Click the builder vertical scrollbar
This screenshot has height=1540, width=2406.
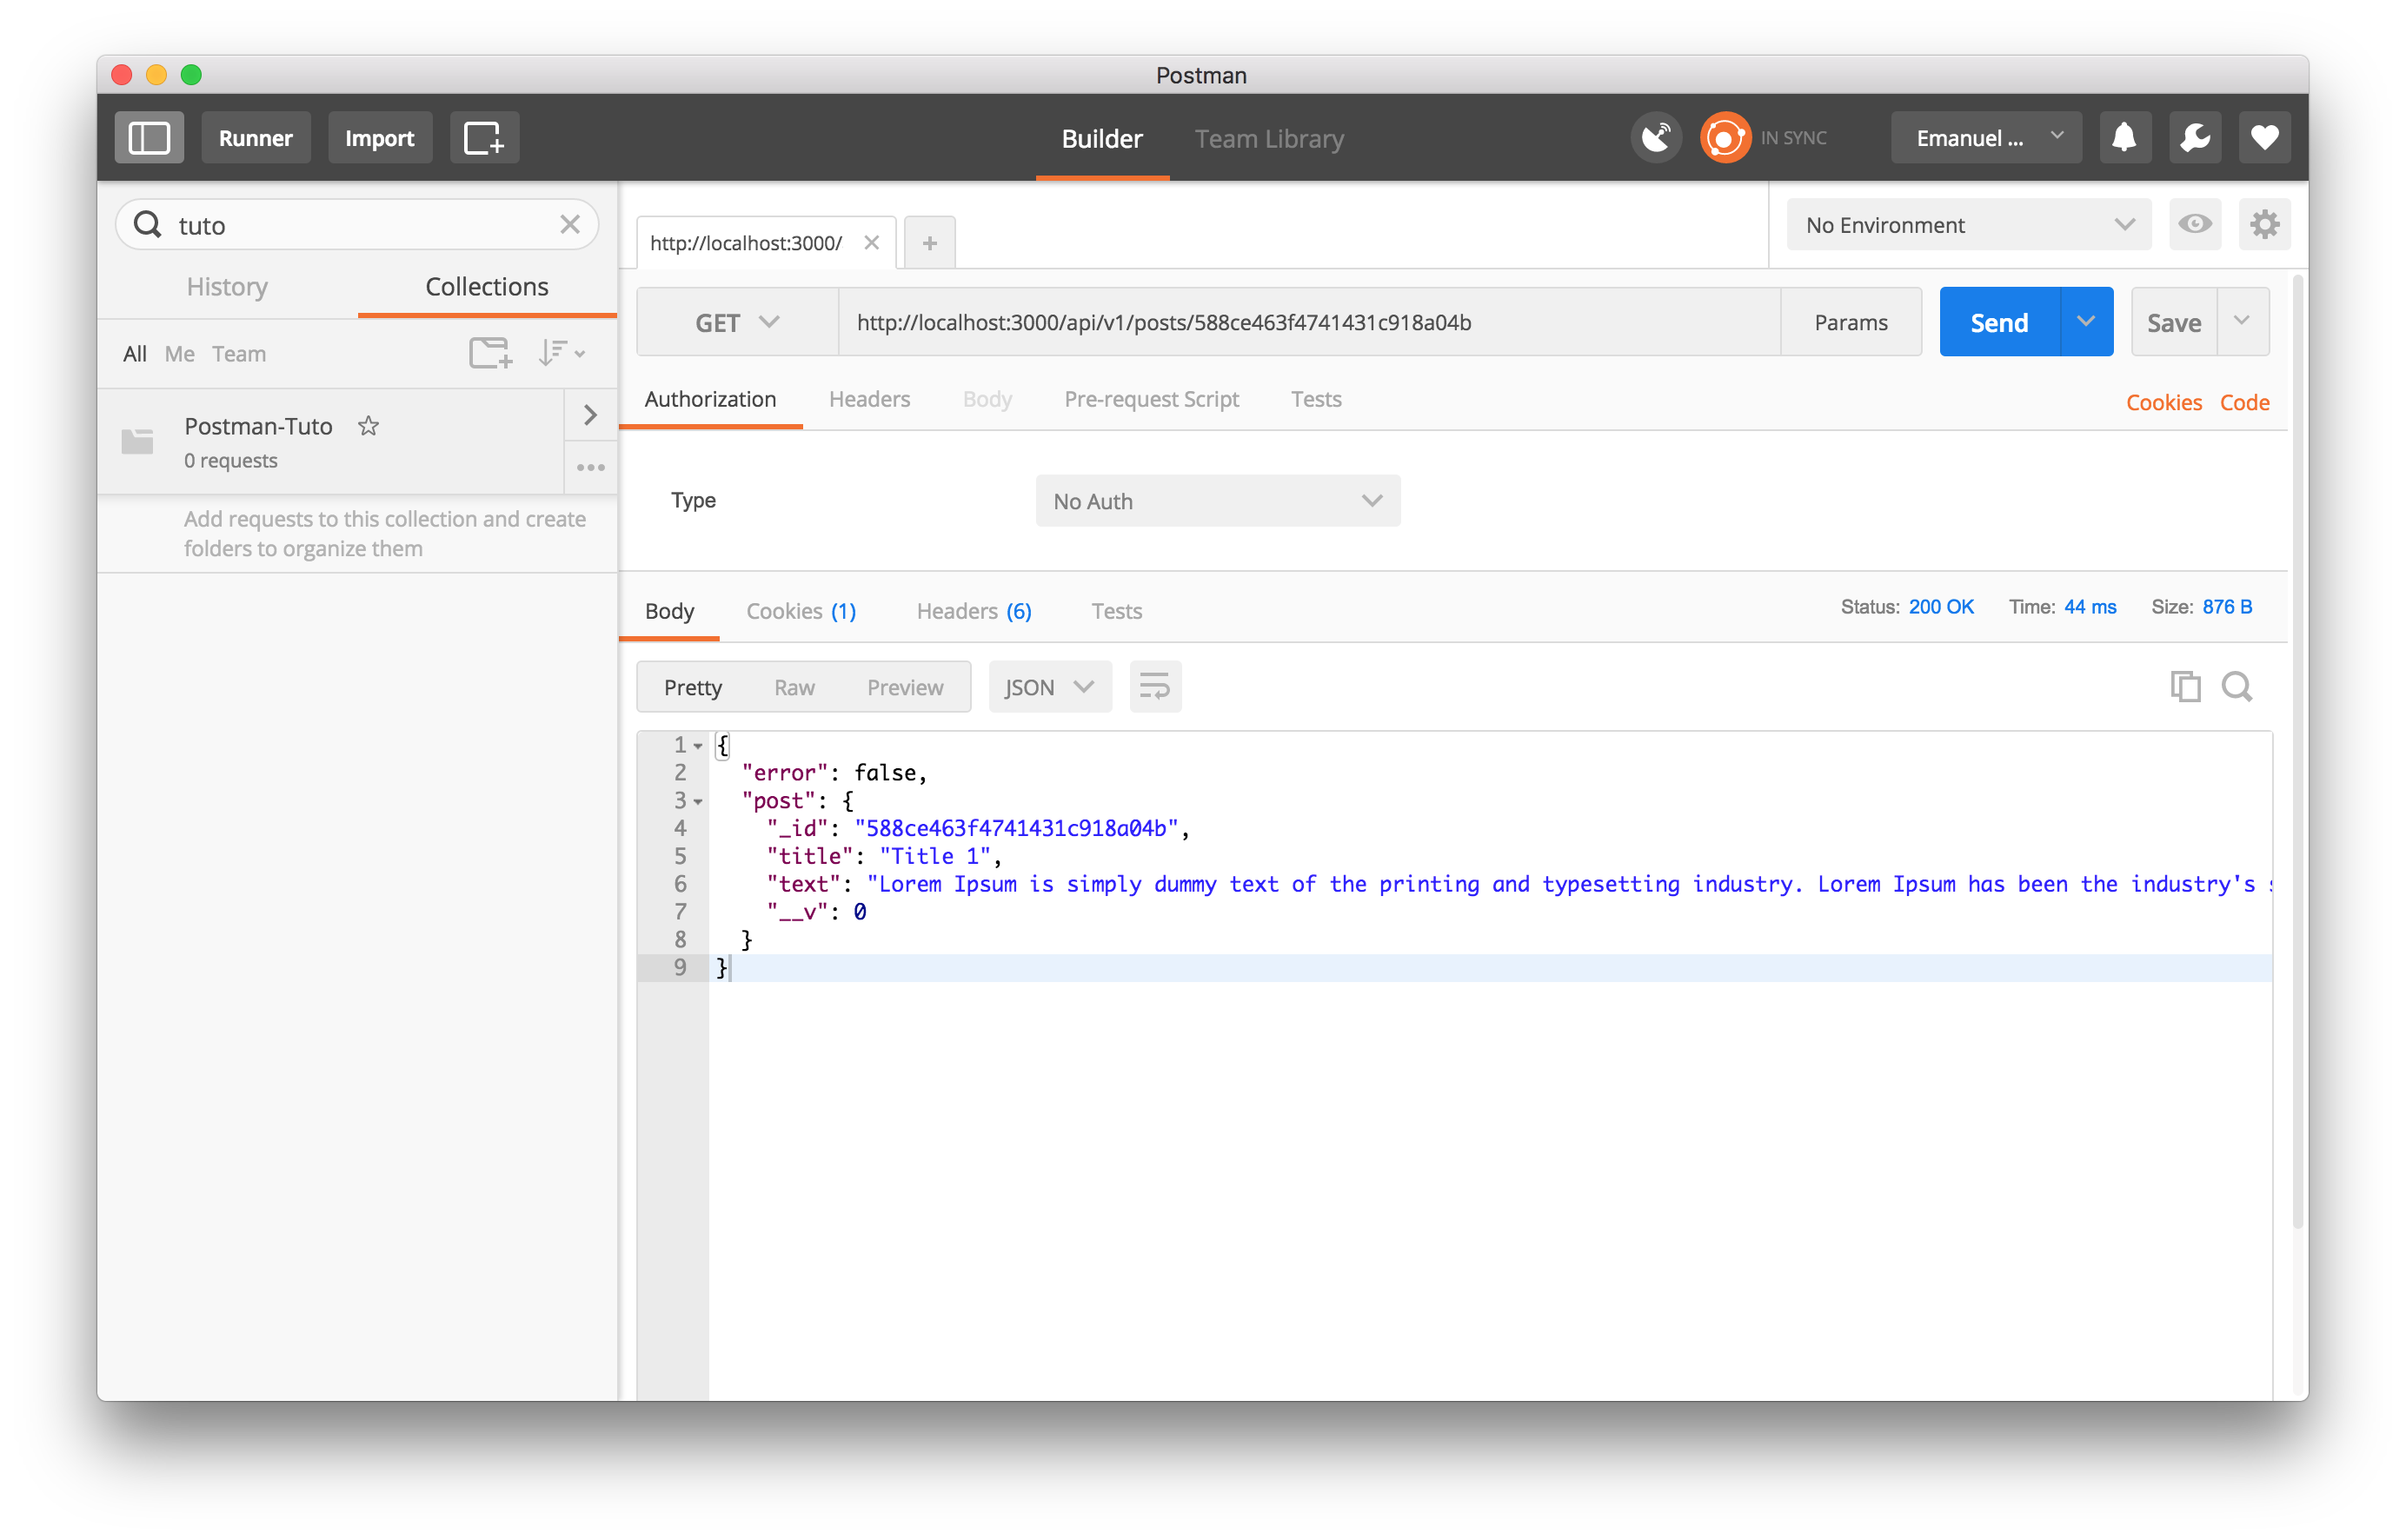click(2298, 750)
